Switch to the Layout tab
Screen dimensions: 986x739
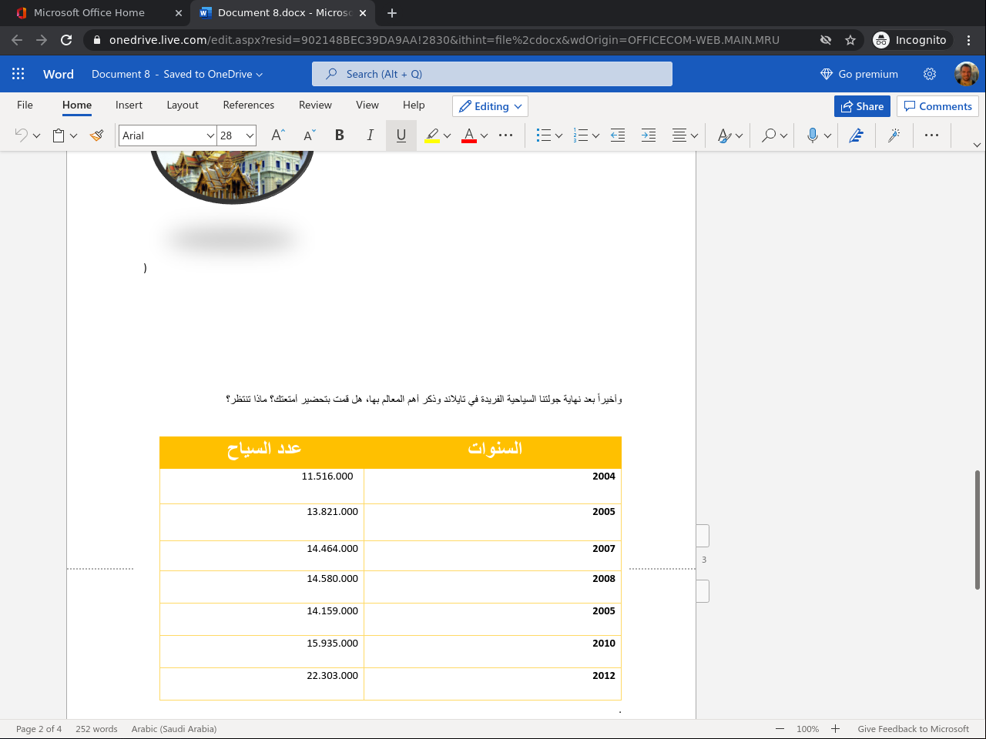tap(183, 105)
